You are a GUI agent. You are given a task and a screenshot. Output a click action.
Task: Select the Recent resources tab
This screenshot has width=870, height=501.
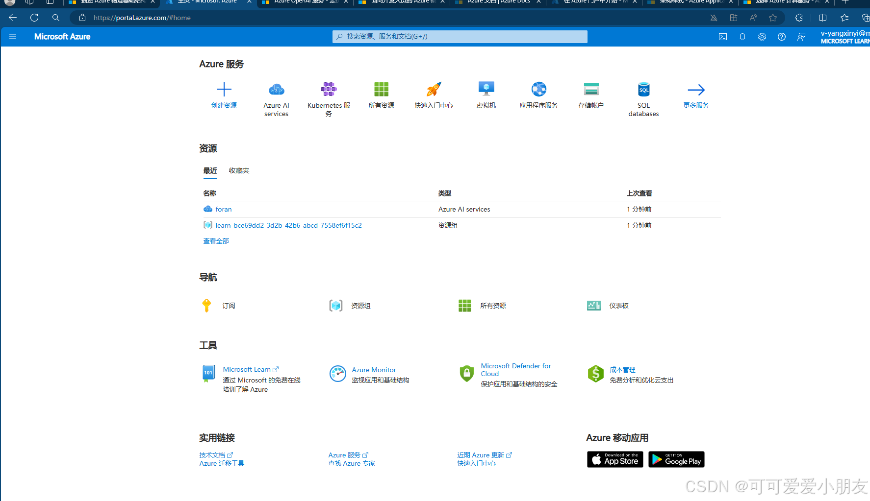(x=210, y=170)
